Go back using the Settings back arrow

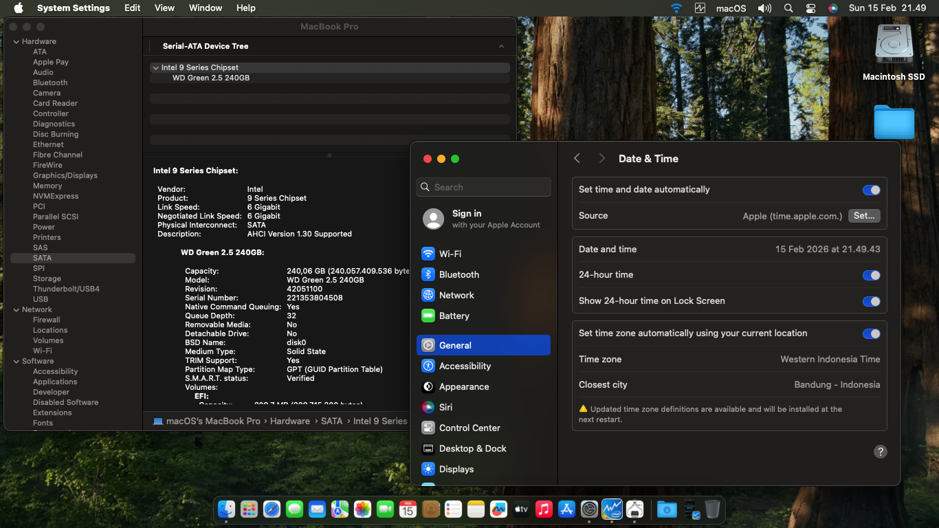point(577,159)
